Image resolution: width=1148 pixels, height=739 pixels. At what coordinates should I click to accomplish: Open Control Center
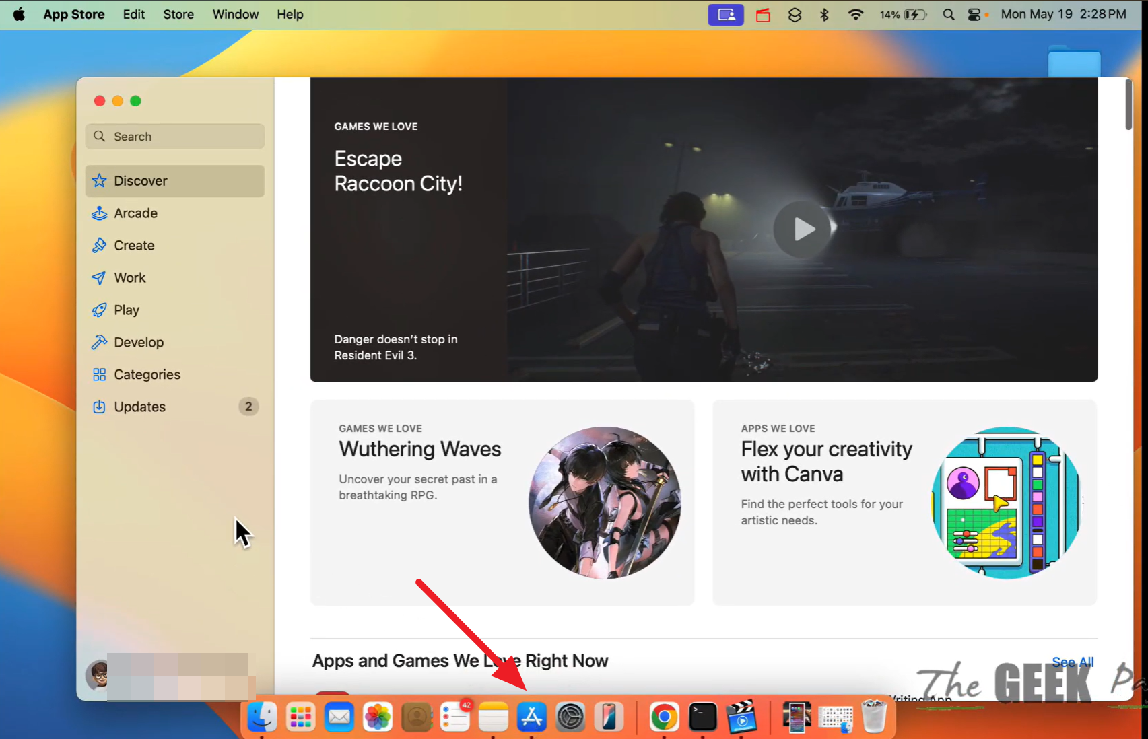pos(974,15)
